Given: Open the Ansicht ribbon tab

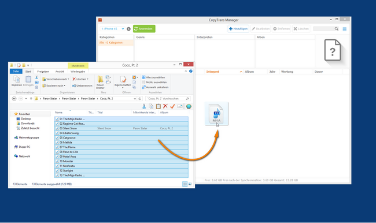Looking at the screenshot, I should coord(60,72).
